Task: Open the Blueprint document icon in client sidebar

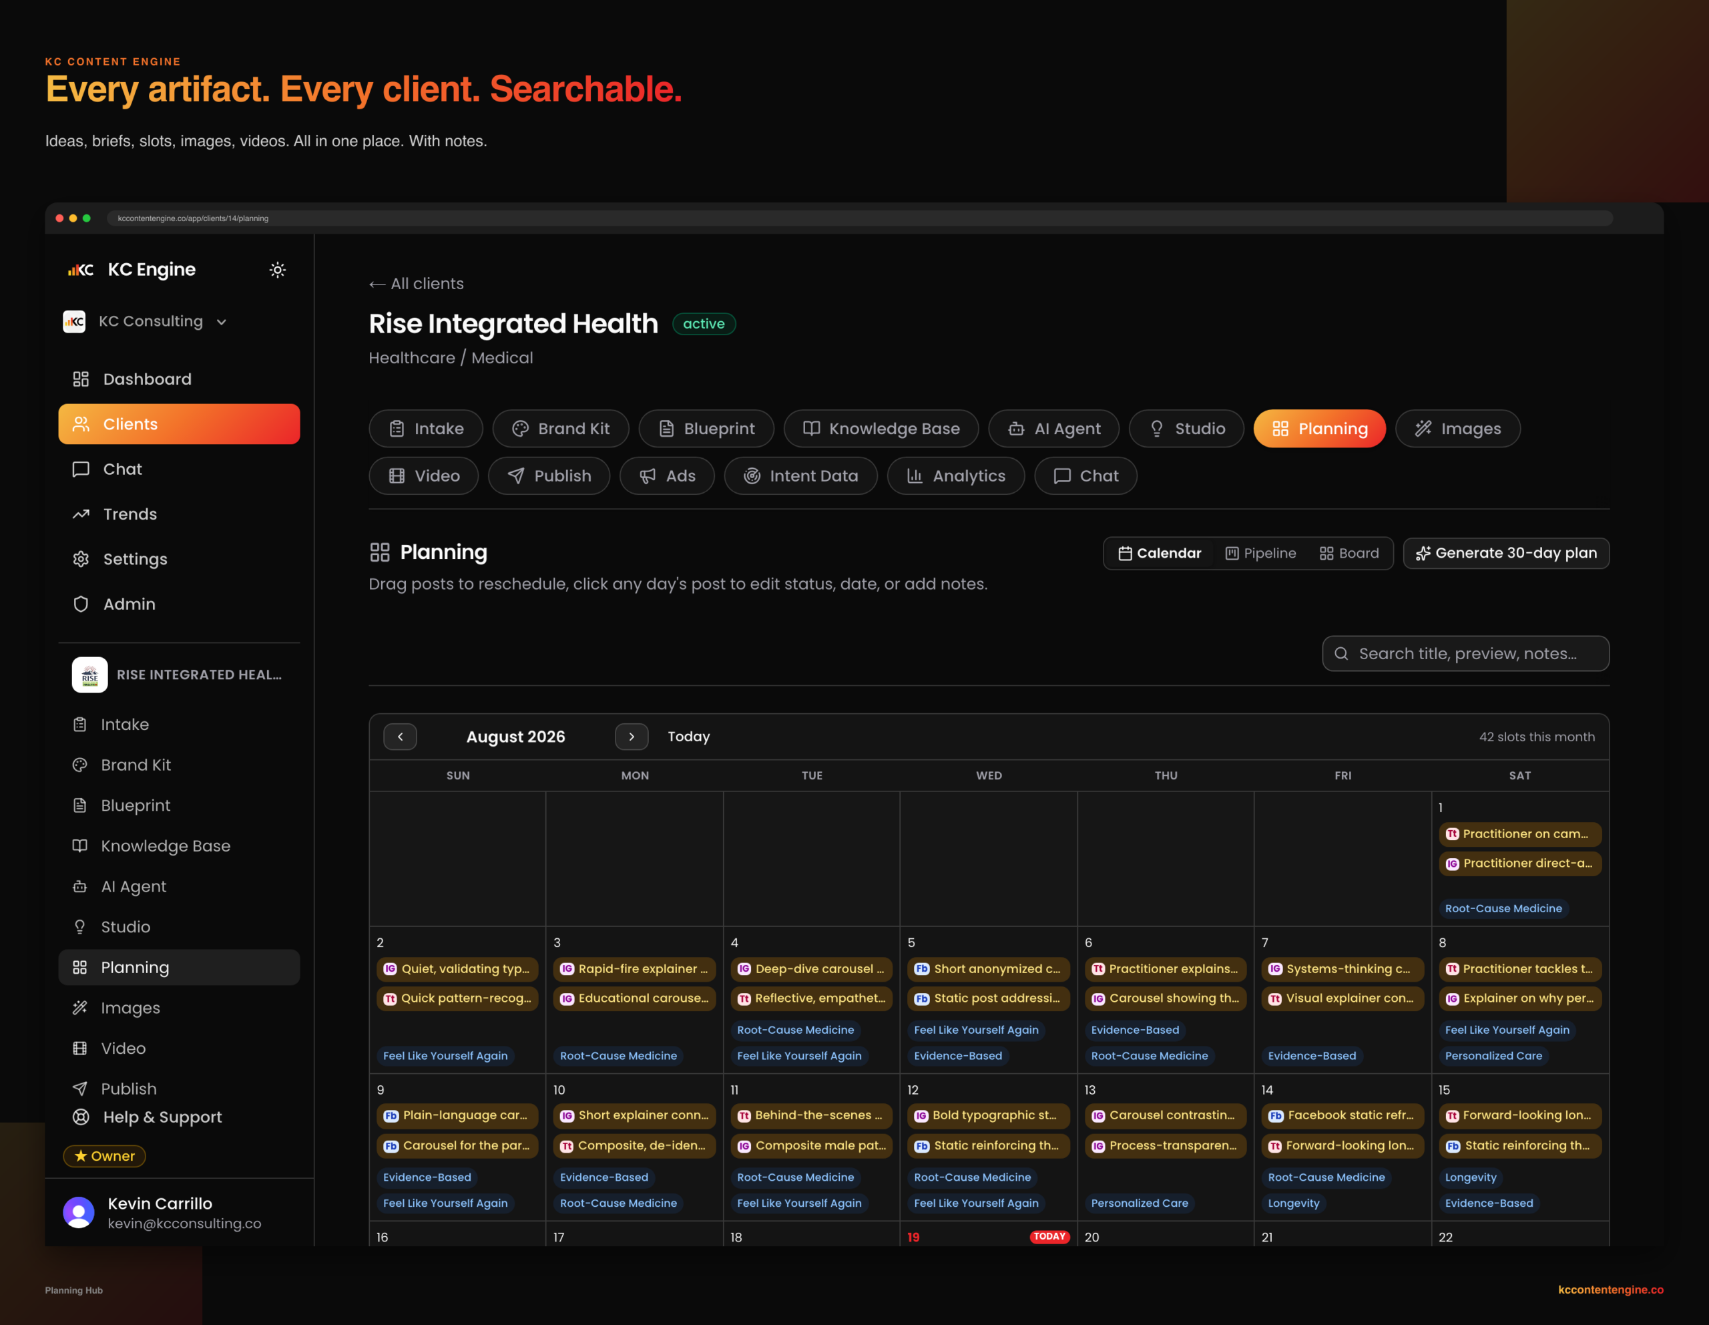Action: pos(80,805)
